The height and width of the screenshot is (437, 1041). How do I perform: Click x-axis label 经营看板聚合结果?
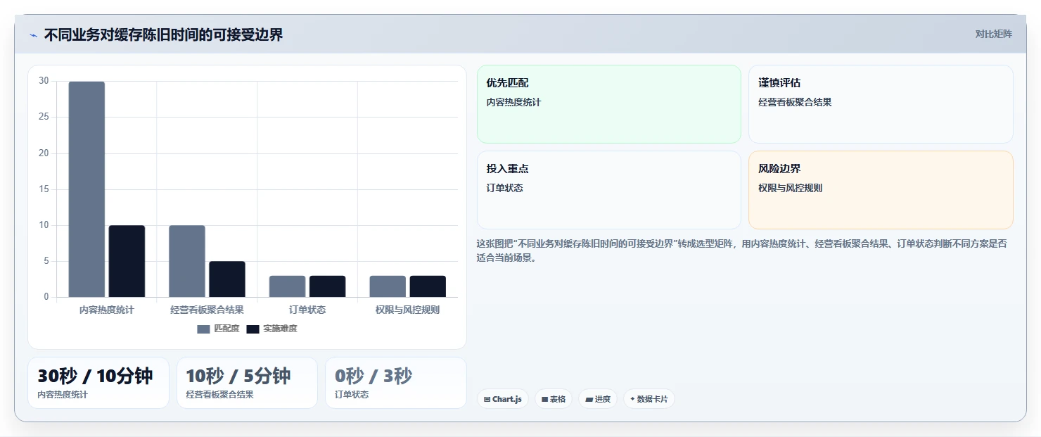tap(207, 310)
